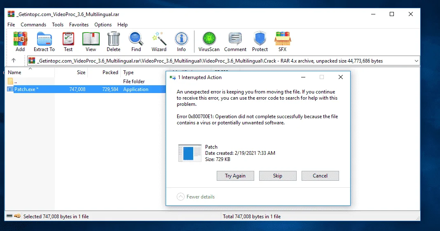The image size is (440, 231).
Task: Click the Patch file thumbnail in dialog
Action: (190, 153)
